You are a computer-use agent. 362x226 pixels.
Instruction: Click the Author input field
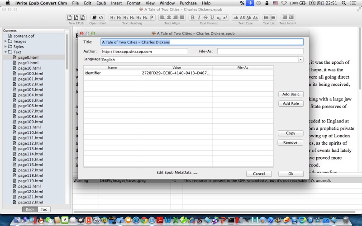pos(144,51)
